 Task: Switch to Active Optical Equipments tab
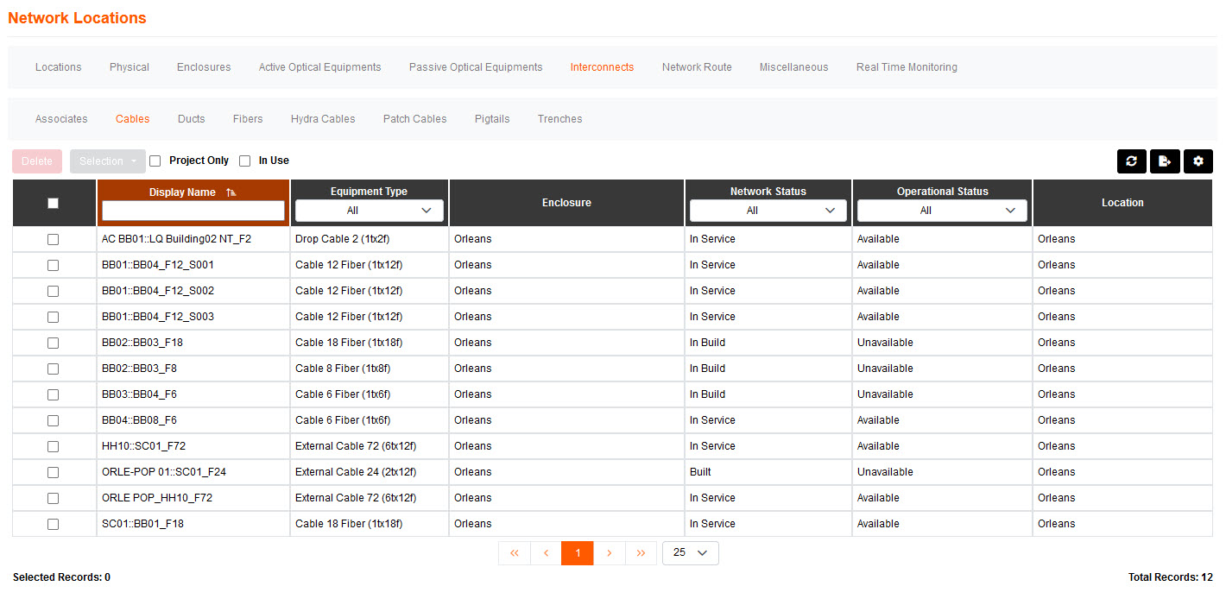[x=320, y=67]
